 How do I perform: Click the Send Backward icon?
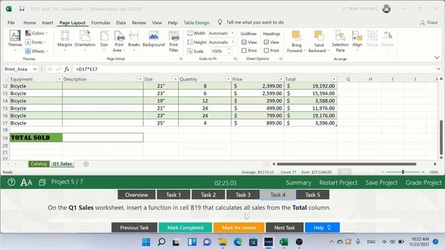[x=318, y=35]
